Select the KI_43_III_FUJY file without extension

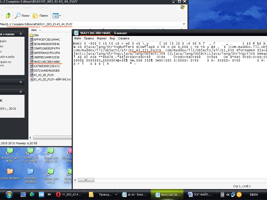(42, 75)
